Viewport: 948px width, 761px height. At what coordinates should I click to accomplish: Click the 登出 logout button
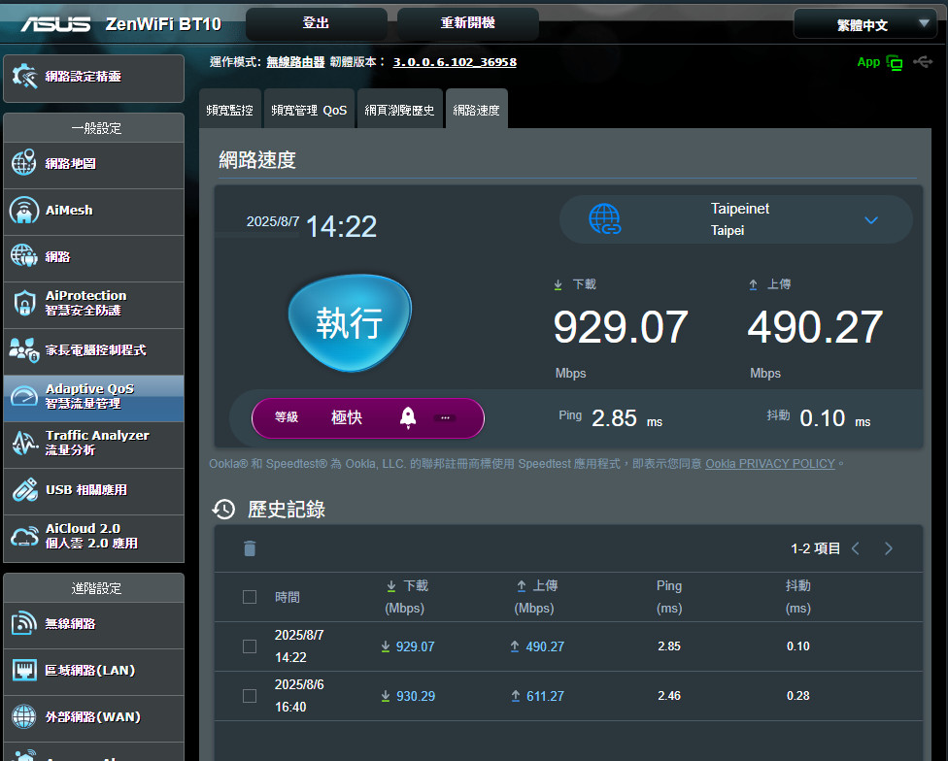317,23
